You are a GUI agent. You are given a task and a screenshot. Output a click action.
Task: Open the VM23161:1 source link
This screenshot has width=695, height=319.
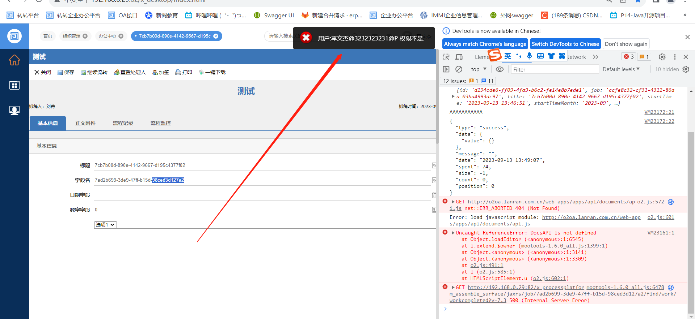(661, 233)
